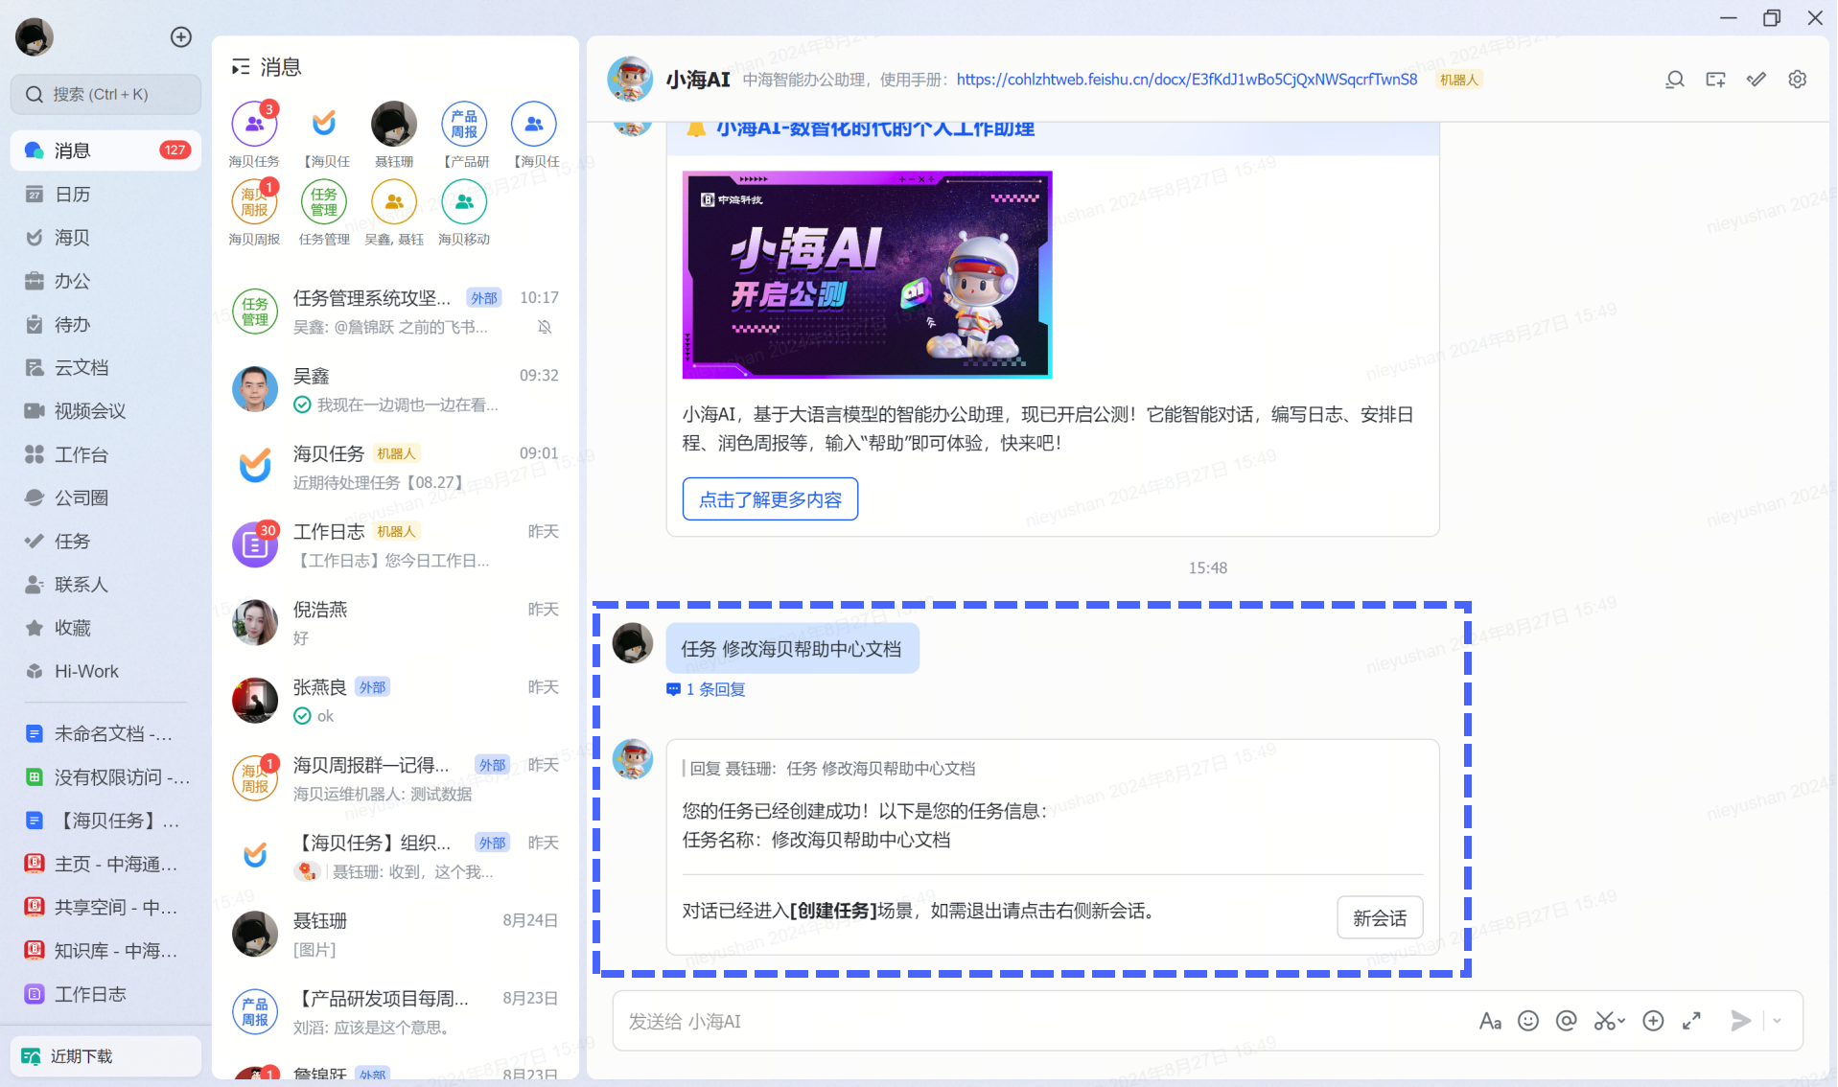
Task: Open emoji picker icon
Action: pyautogui.click(x=1528, y=1022)
